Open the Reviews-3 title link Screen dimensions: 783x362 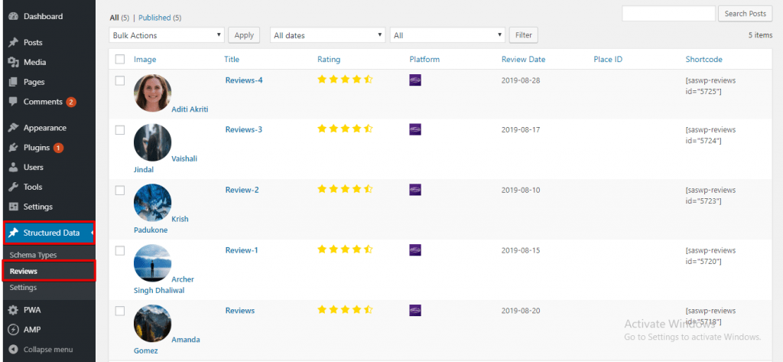pyautogui.click(x=244, y=129)
